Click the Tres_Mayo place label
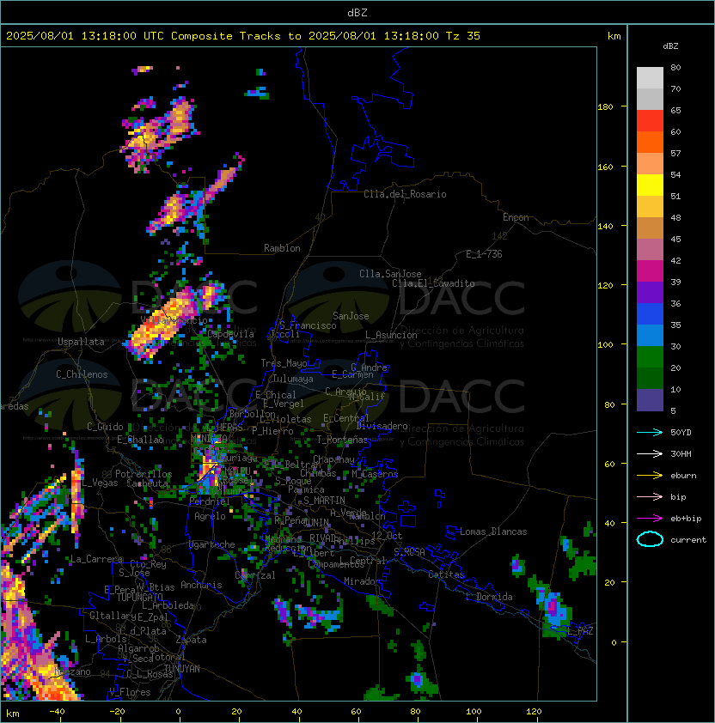 [284, 363]
